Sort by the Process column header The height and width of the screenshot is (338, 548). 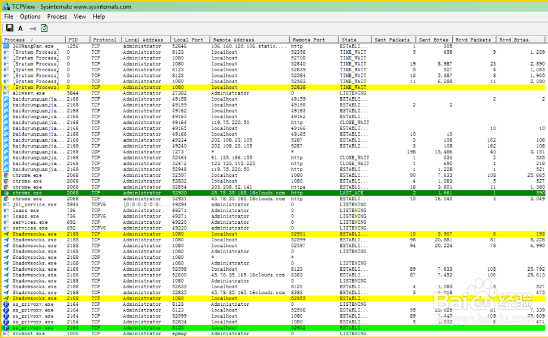[x=33, y=40]
